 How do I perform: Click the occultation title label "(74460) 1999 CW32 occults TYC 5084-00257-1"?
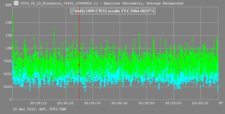pyautogui.click(x=113, y=11)
